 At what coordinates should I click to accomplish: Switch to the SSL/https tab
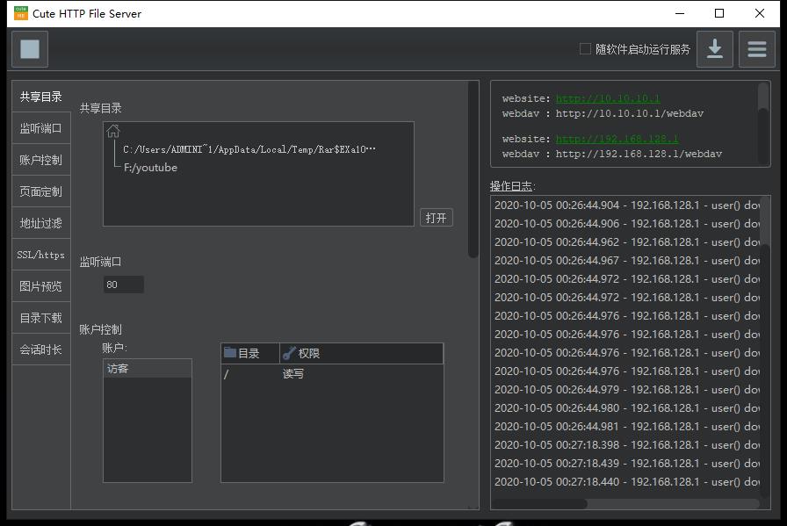pyautogui.click(x=41, y=255)
